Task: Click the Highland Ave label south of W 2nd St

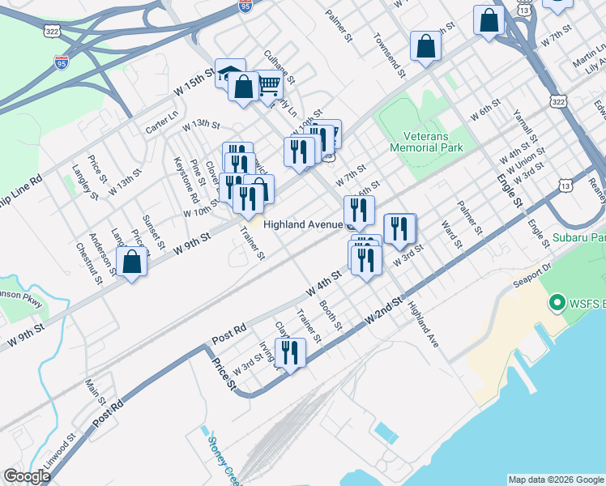Action: click(x=423, y=325)
